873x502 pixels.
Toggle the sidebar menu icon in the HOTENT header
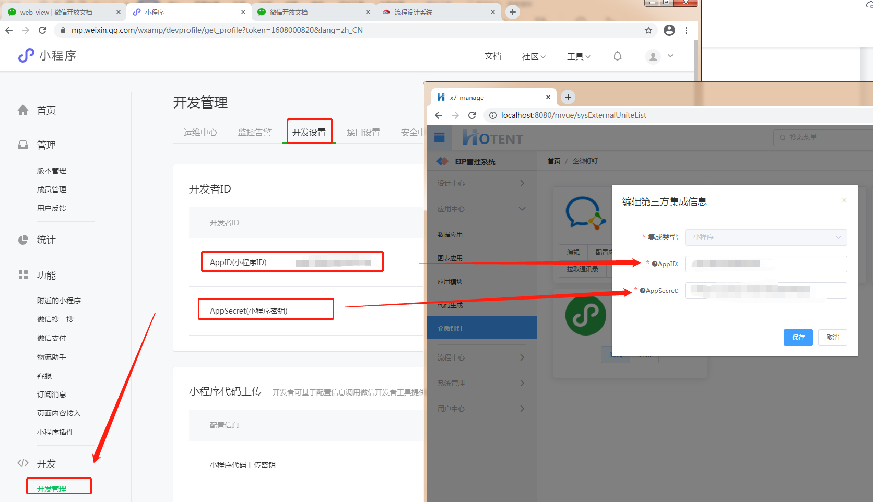pyautogui.click(x=440, y=137)
